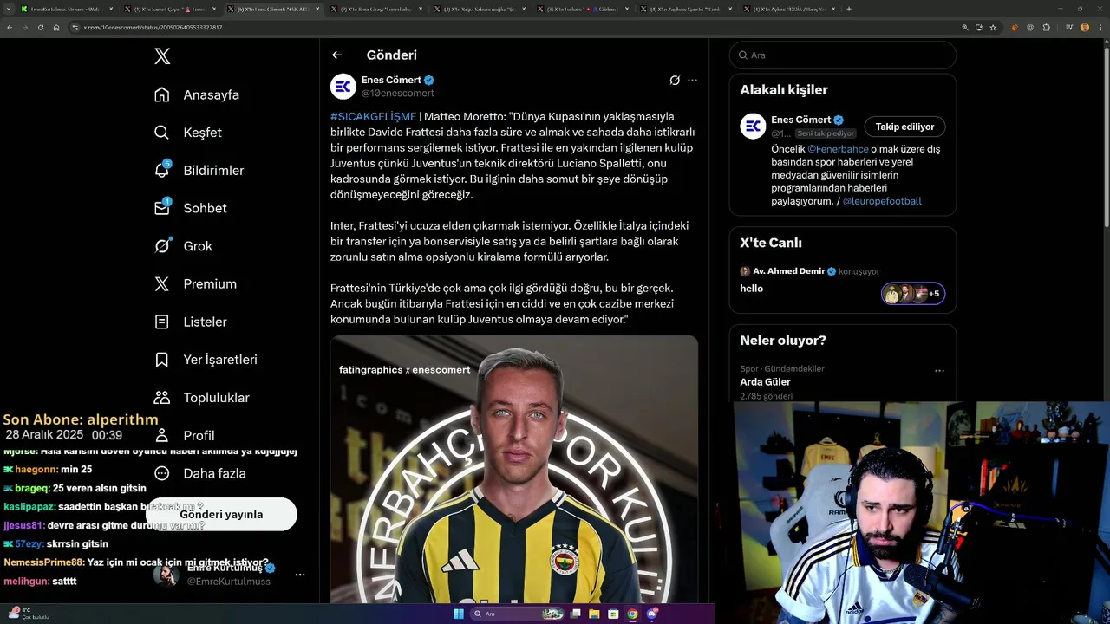Click the X logo in the sidebar

[x=162, y=56]
